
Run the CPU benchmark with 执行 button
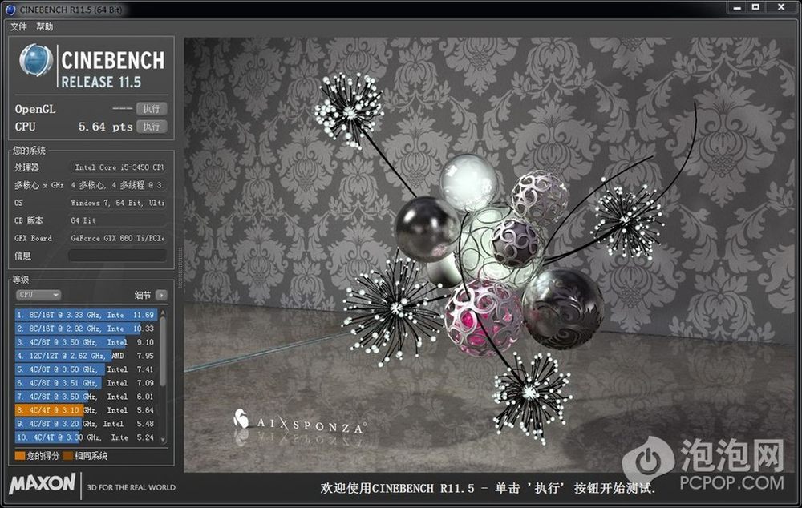151,127
